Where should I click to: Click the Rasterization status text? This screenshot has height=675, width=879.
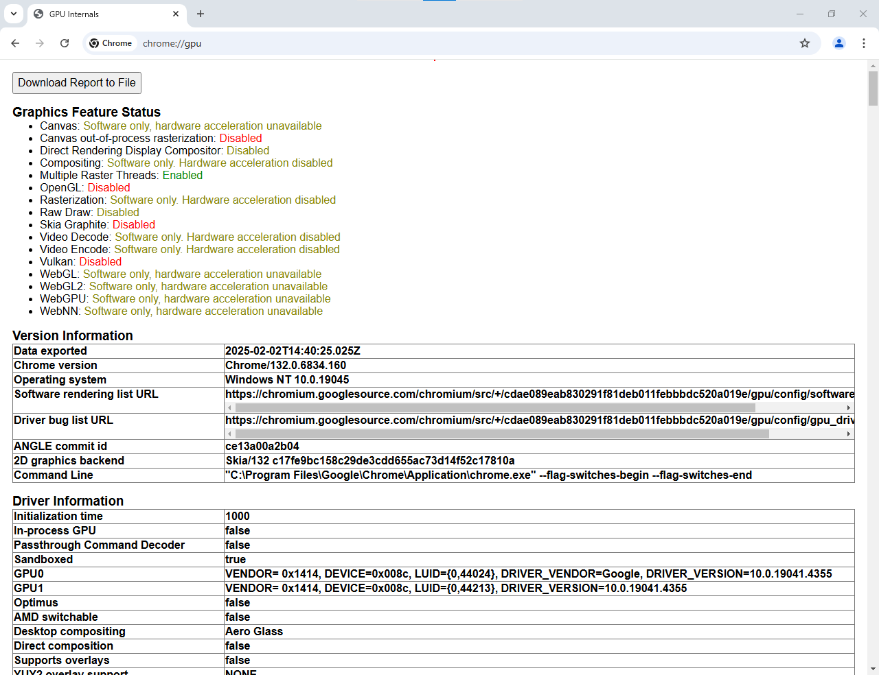(x=223, y=200)
